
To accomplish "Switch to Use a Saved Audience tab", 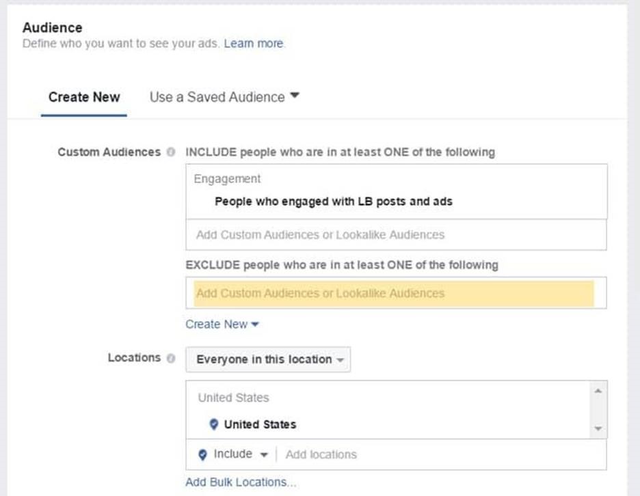I will [x=217, y=97].
